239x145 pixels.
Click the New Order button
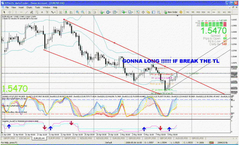[x=171, y=12]
